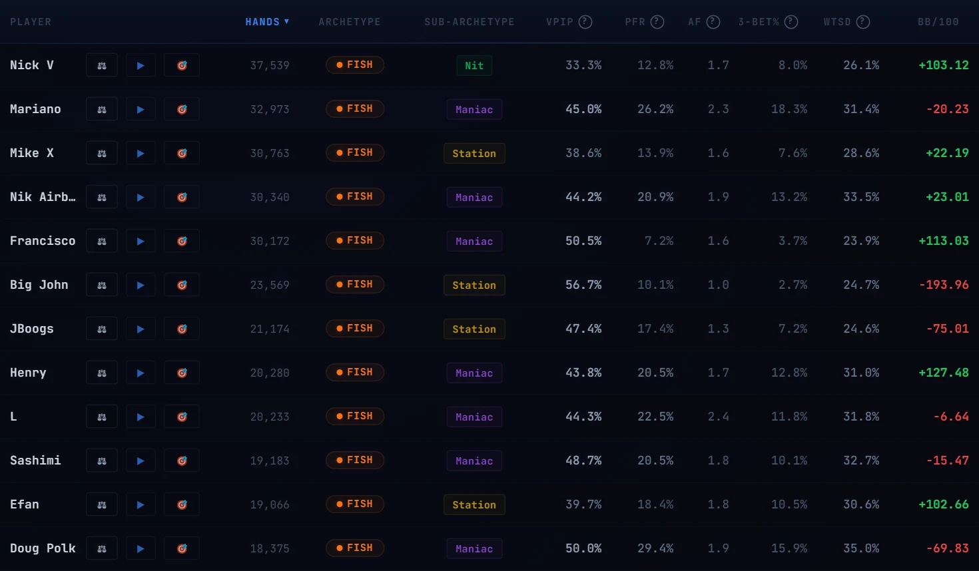Click Sashimi's 32.7% WTSD value
The height and width of the screenshot is (571, 979).
point(861,461)
